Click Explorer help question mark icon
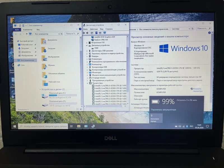The width and height of the screenshot is (224, 168). (x=80, y=29)
